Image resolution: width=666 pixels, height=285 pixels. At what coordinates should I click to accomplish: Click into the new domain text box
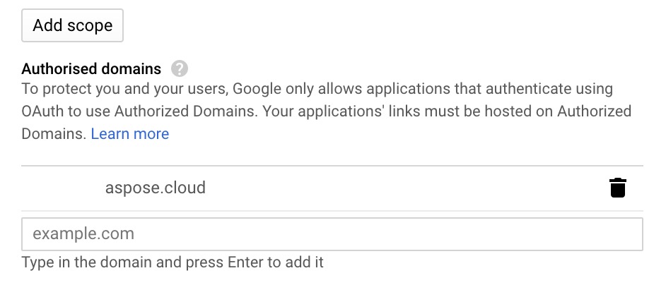tap(332, 234)
